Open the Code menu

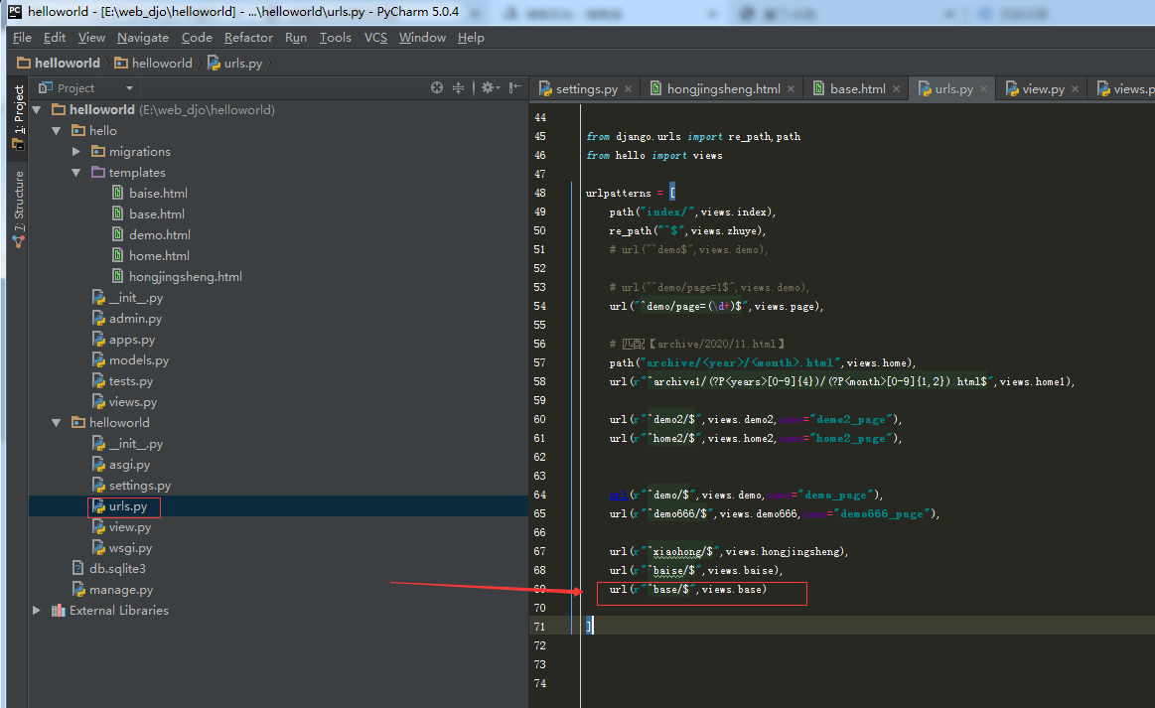(x=197, y=38)
